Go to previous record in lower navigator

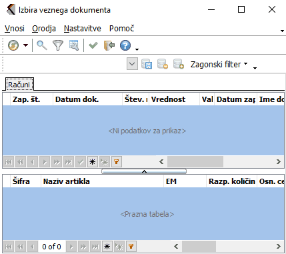(x=33, y=247)
